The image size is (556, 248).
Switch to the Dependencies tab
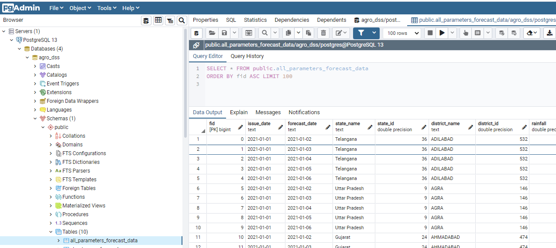pyautogui.click(x=292, y=20)
